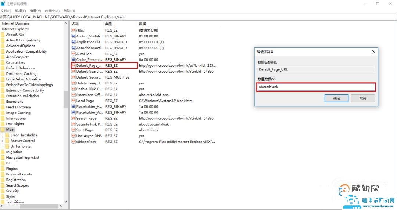Open the 编辑(E) menu
The height and width of the screenshot is (210, 397).
(21, 11)
